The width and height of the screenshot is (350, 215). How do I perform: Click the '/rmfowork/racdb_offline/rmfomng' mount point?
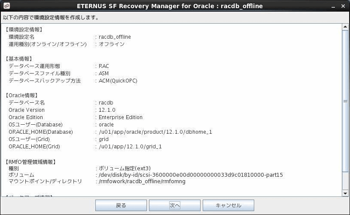[x=142, y=181]
